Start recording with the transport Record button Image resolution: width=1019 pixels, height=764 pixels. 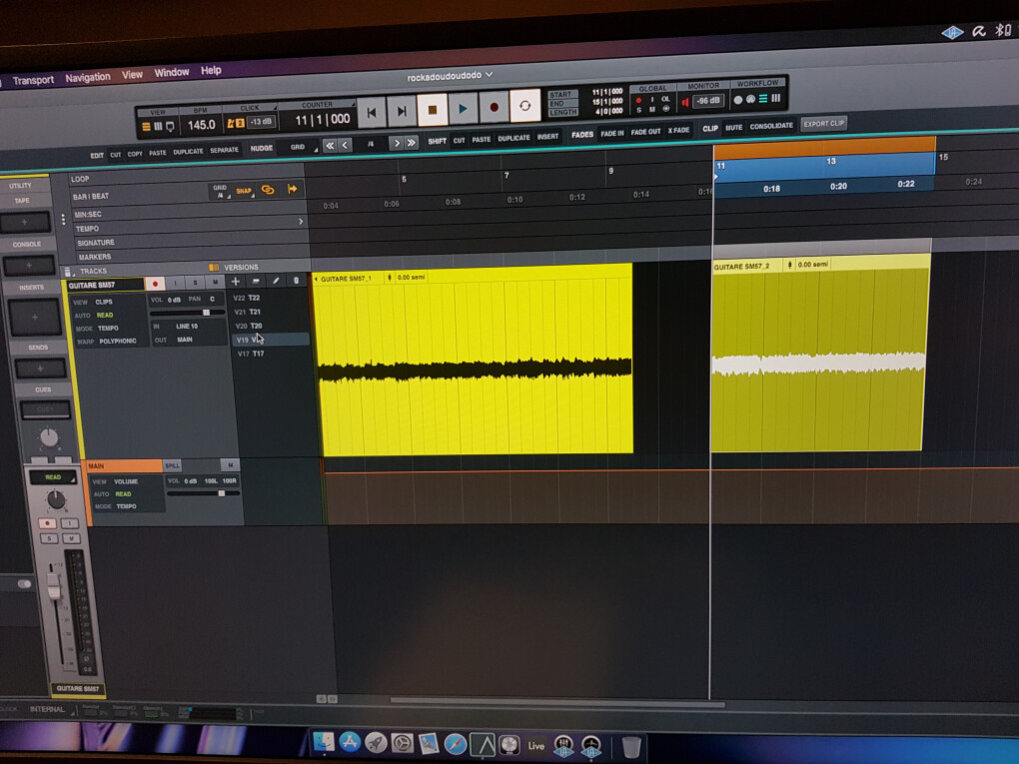494,107
